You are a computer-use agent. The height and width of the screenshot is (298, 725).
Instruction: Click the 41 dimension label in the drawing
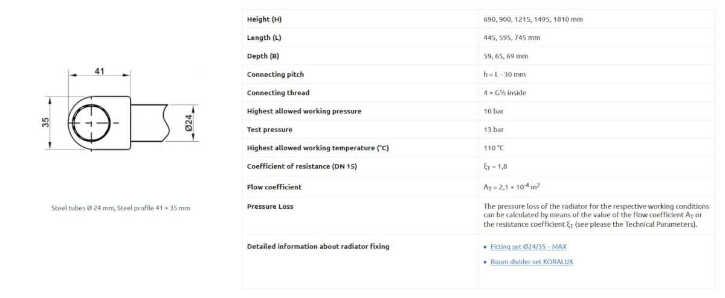point(100,71)
